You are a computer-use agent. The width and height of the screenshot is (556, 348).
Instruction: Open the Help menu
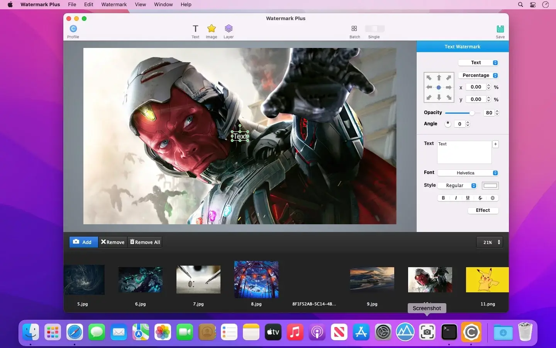pos(186,5)
